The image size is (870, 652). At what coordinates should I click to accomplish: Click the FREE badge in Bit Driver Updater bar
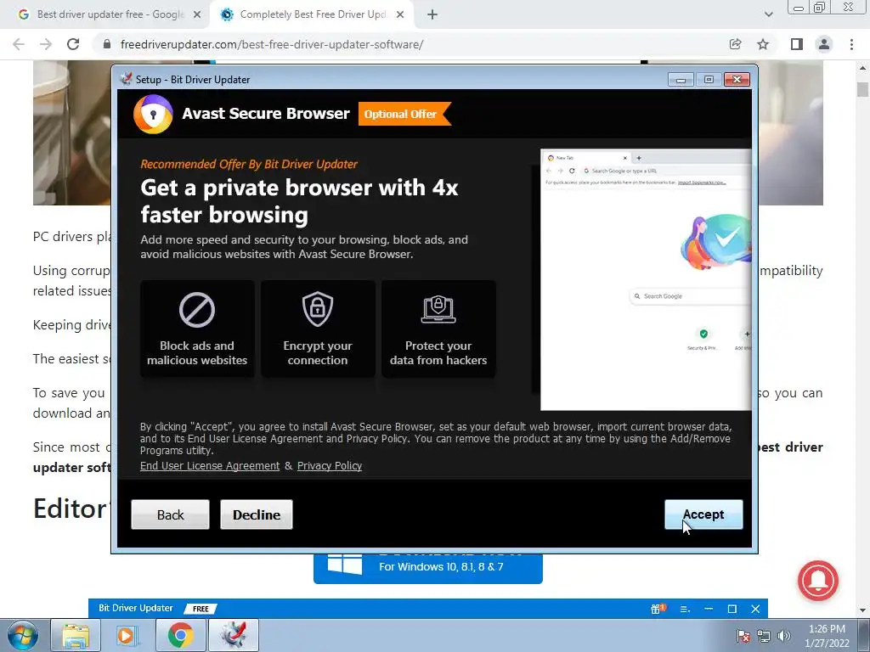201,609
